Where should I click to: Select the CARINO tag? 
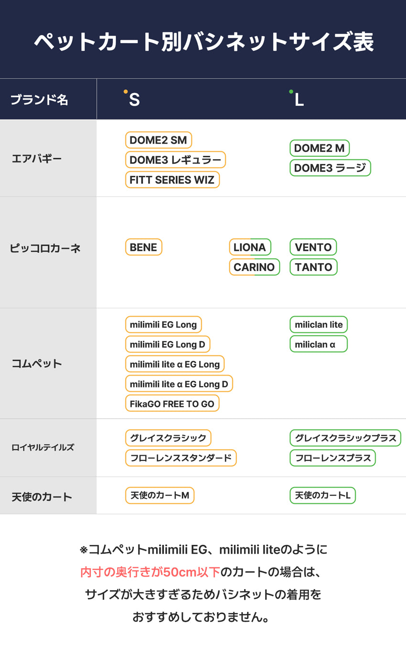pyautogui.click(x=254, y=267)
